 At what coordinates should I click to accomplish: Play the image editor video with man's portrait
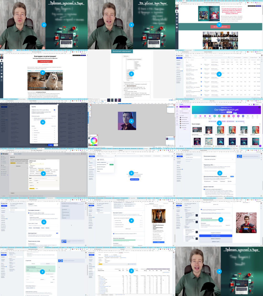[x=131, y=121]
